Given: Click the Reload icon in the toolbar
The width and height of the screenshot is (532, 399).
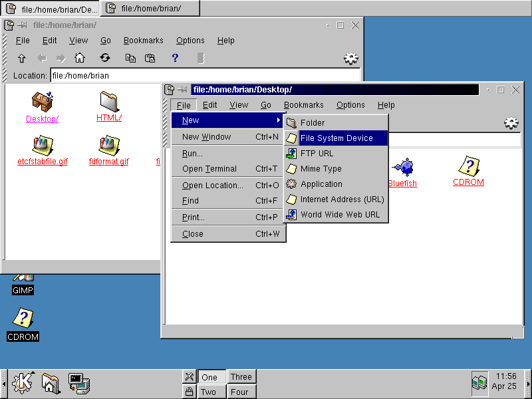Looking at the screenshot, I should 105,59.
